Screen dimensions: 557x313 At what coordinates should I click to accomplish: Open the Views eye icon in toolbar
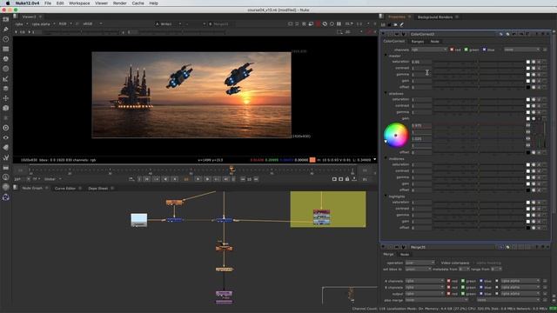6,137
